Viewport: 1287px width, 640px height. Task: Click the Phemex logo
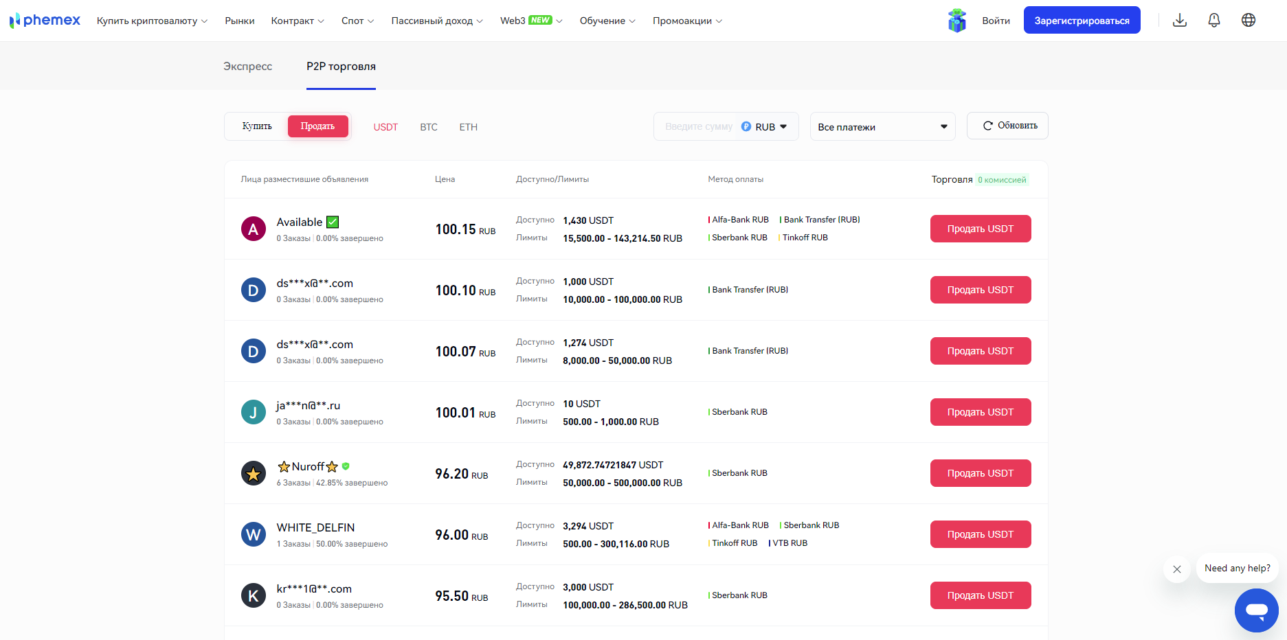pos(45,21)
